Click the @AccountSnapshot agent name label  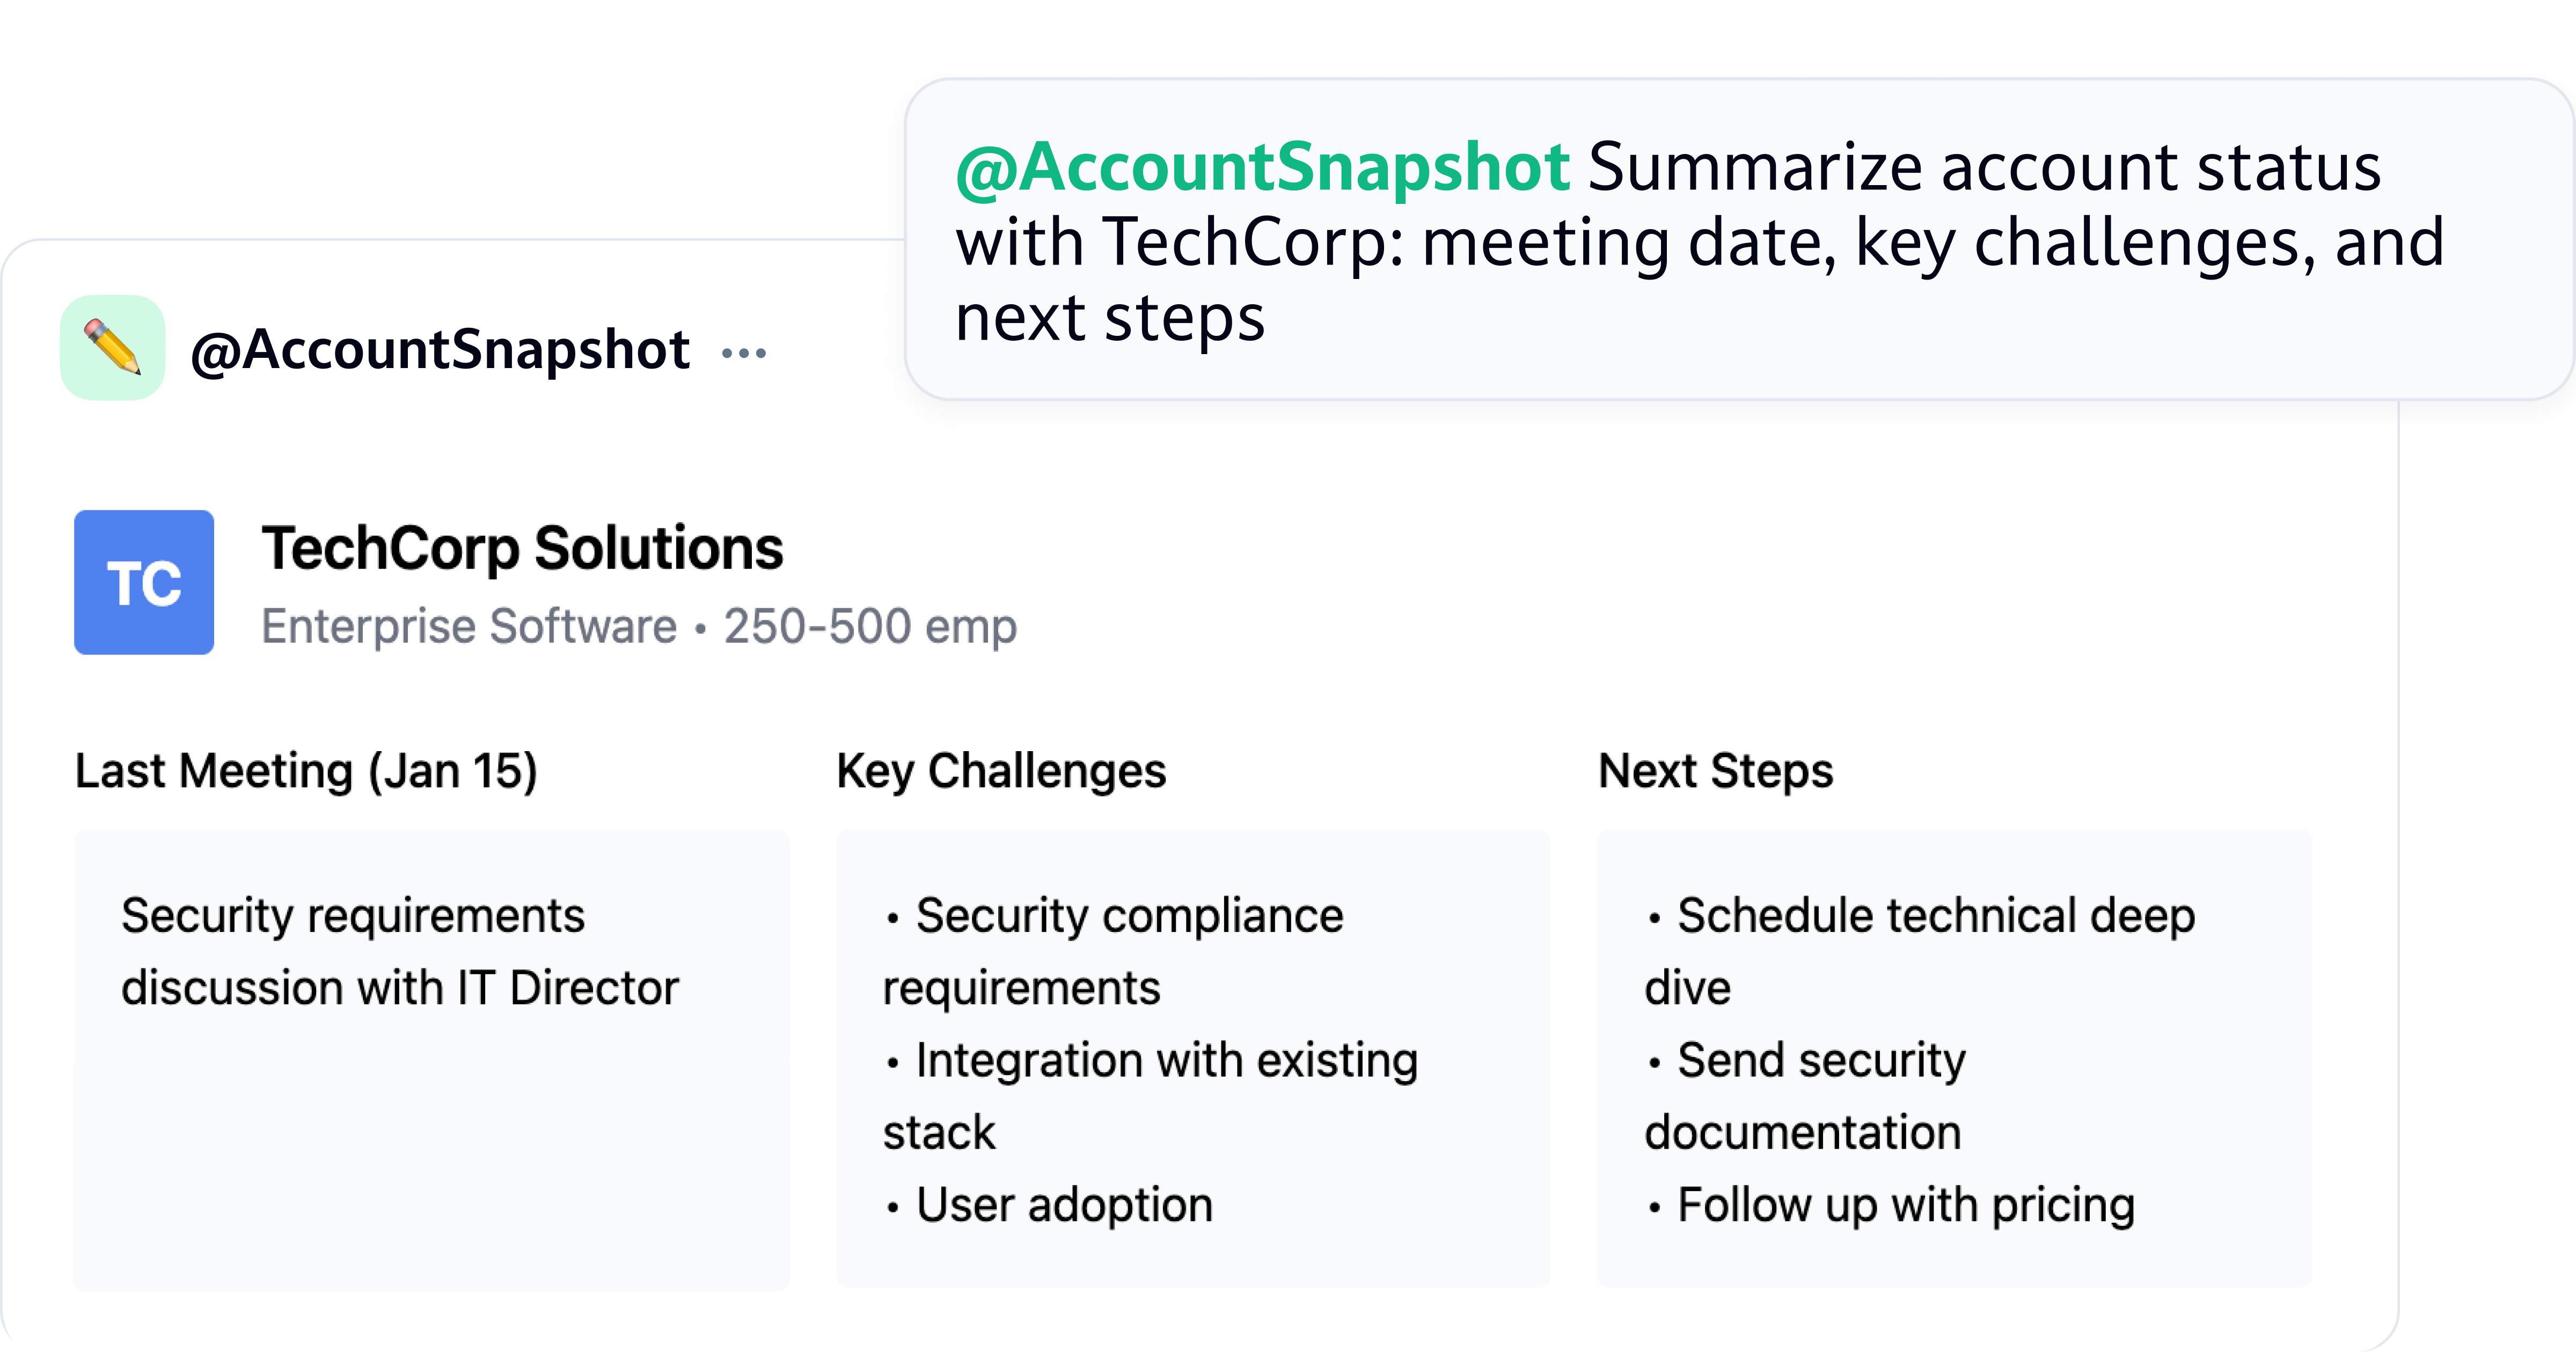(x=440, y=350)
